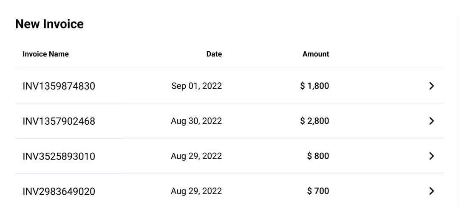Sort by the Date column header
The width and height of the screenshot is (459, 221).
click(214, 54)
